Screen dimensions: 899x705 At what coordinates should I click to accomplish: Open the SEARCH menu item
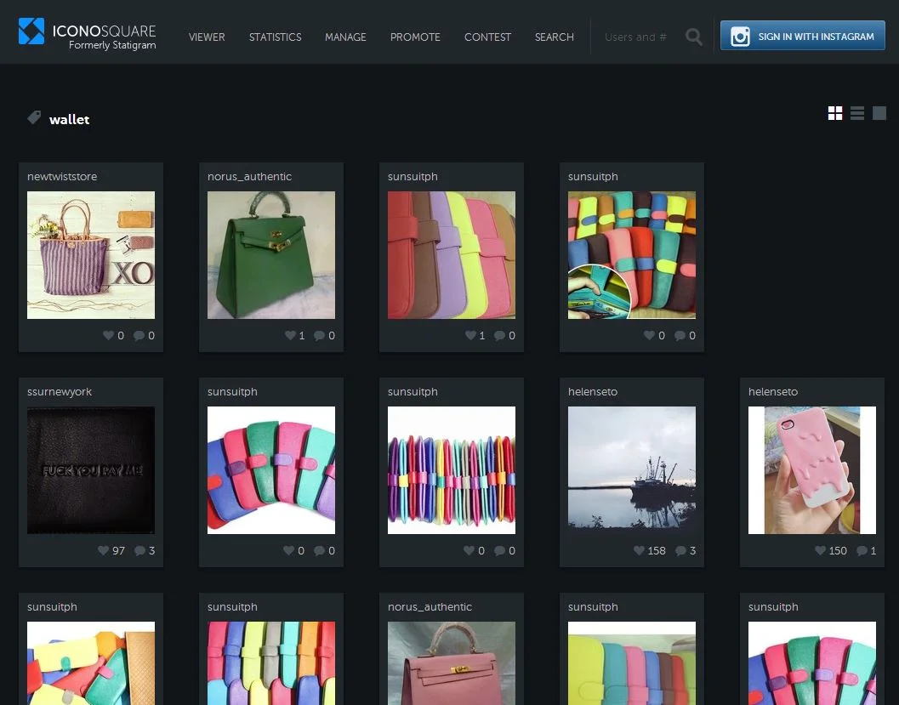pyautogui.click(x=555, y=37)
